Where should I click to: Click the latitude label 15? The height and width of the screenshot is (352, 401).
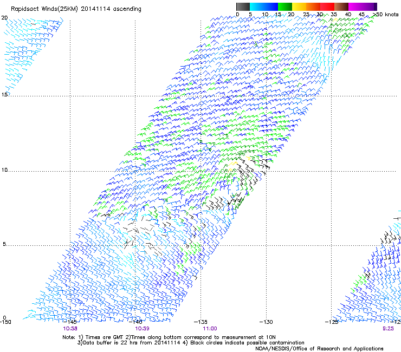(4, 95)
